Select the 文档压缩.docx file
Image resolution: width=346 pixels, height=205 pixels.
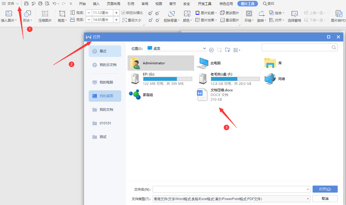(x=215, y=95)
